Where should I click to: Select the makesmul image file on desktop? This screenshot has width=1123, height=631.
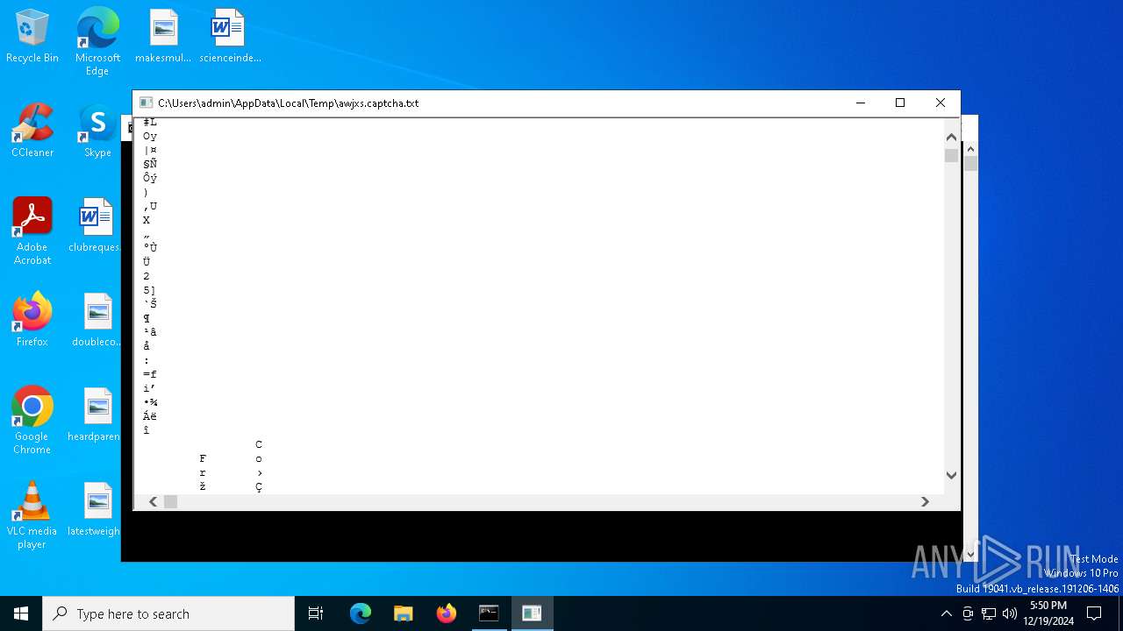[x=163, y=37]
